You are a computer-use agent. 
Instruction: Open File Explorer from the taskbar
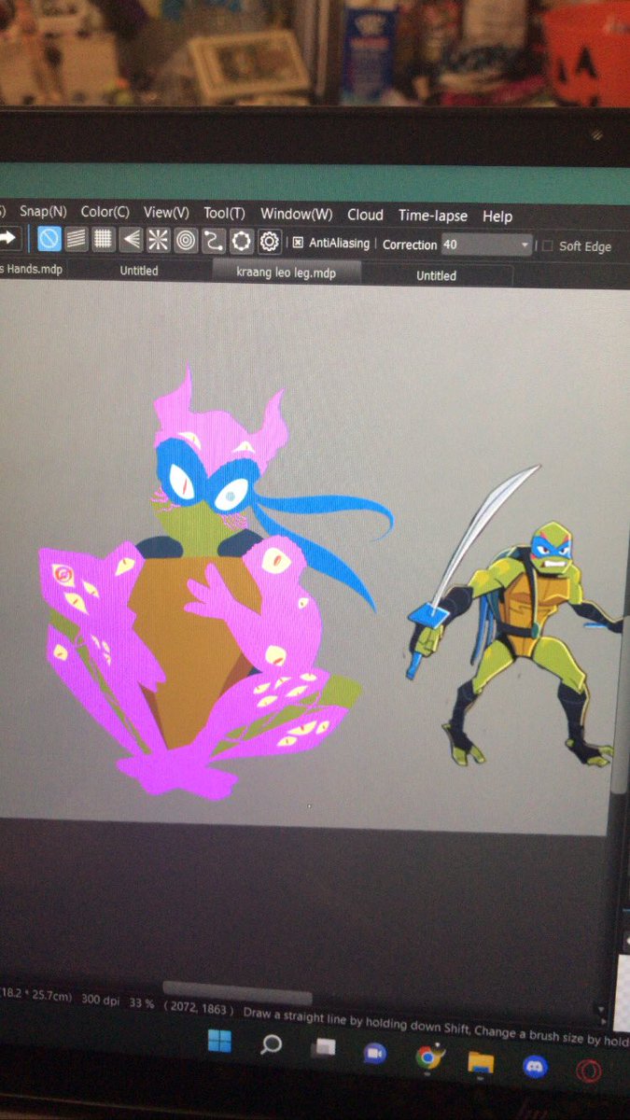[x=481, y=1061]
